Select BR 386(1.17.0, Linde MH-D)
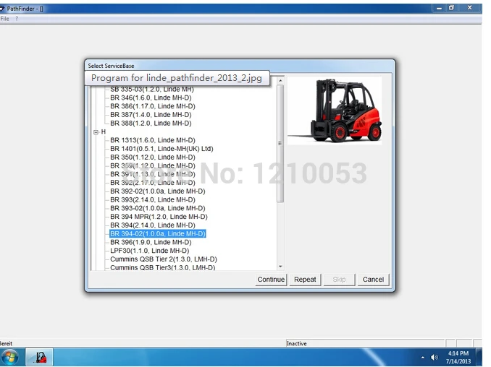This screenshot has height=367, width=491. click(153, 106)
